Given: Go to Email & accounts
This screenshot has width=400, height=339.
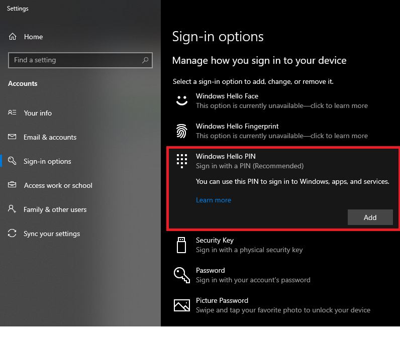Looking at the screenshot, I should point(50,137).
